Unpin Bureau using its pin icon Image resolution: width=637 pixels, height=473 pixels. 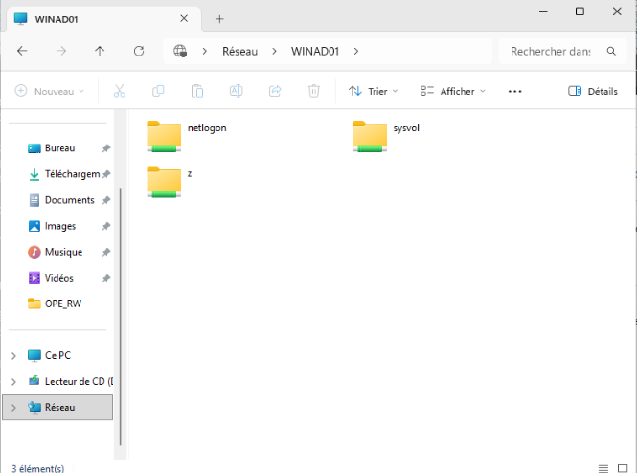(106, 148)
